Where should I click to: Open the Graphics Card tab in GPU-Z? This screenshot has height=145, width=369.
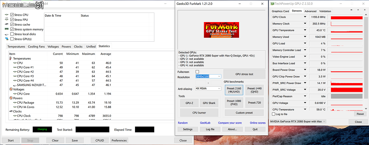280,11
